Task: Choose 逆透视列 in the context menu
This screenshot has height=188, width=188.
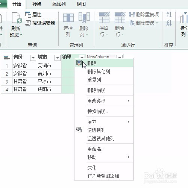Action: 104,130
